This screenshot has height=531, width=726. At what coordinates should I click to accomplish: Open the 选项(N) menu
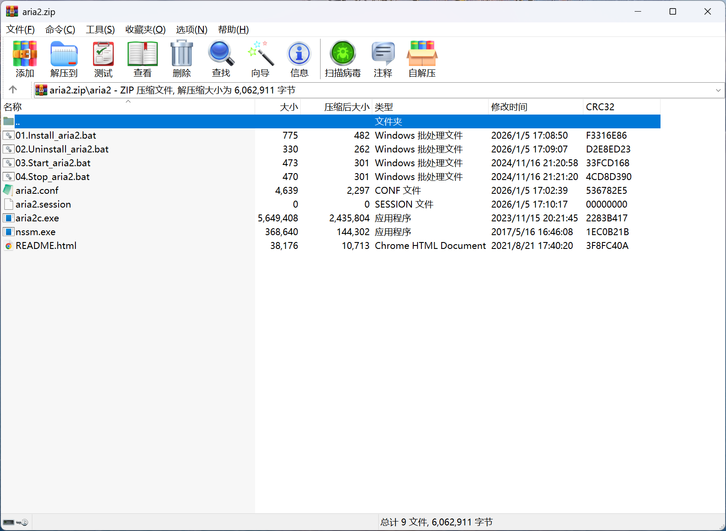tap(192, 30)
